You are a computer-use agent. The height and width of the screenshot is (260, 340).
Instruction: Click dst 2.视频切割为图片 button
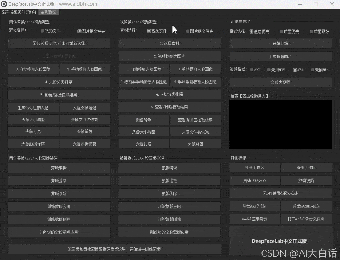point(170,56)
